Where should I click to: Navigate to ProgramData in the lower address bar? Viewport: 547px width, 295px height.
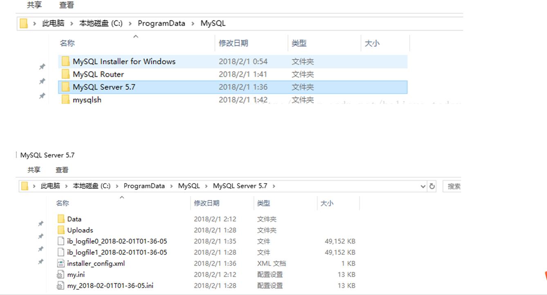[x=144, y=186]
